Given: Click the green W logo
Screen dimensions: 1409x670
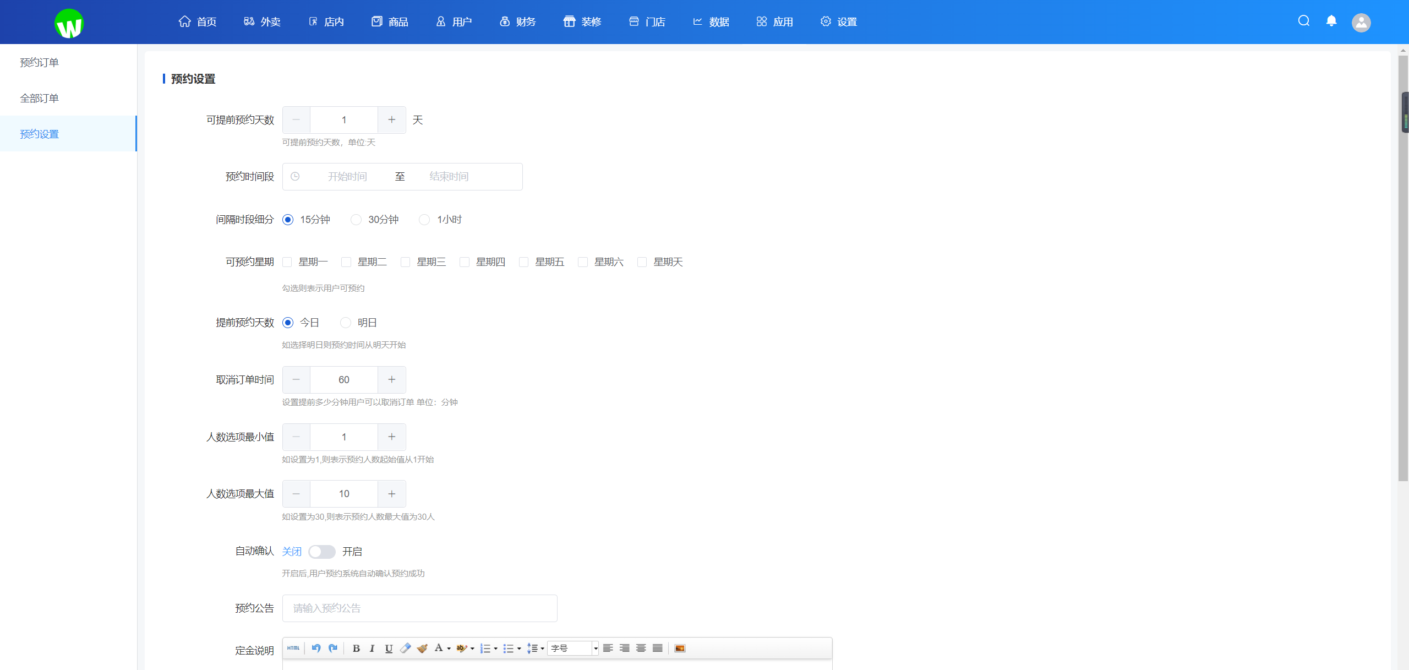Looking at the screenshot, I should pos(69,24).
